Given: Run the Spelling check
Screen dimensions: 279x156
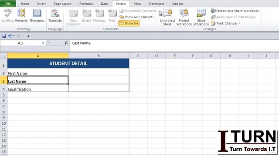Looking at the screenshot, I should tap(8, 16).
